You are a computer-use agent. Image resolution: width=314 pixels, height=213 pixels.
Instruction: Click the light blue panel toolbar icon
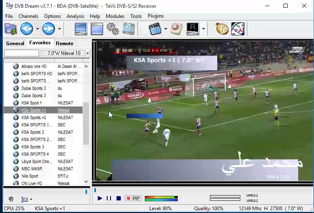129,29
